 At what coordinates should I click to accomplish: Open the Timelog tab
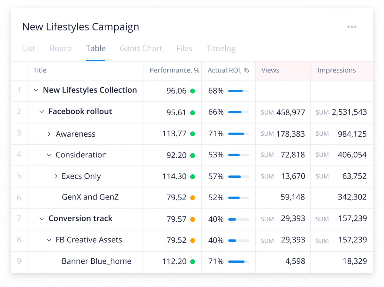coord(221,48)
